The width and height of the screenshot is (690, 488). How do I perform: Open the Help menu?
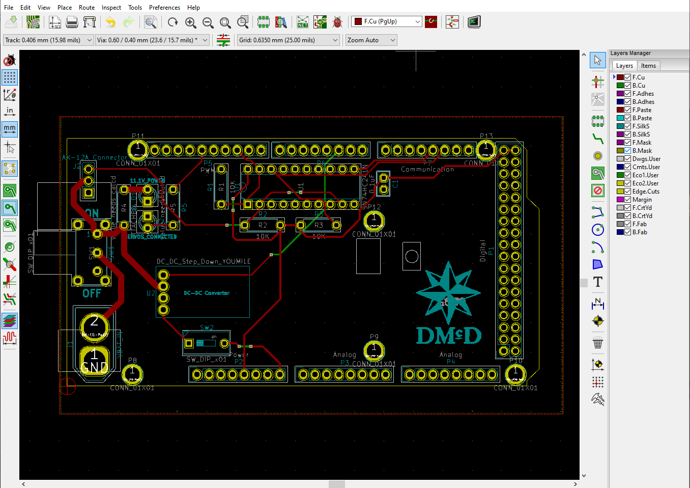click(193, 8)
